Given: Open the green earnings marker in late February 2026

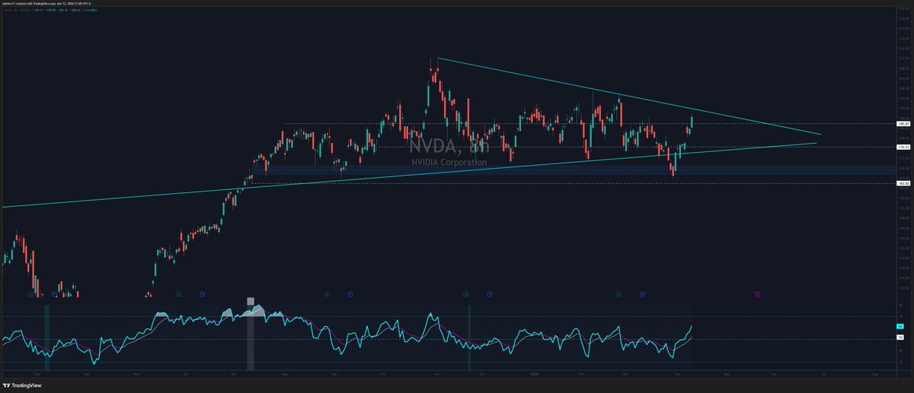Looking at the screenshot, I should click(x=618, y=293).
